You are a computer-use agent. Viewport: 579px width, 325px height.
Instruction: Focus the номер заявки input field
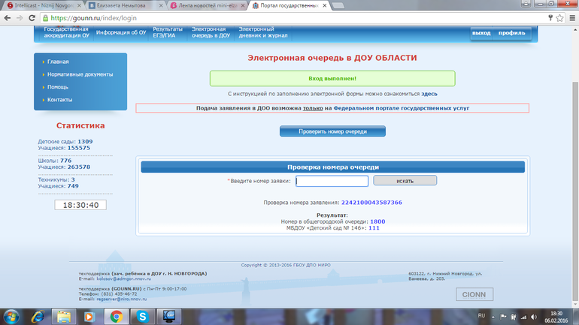click(x=332, y=181)
